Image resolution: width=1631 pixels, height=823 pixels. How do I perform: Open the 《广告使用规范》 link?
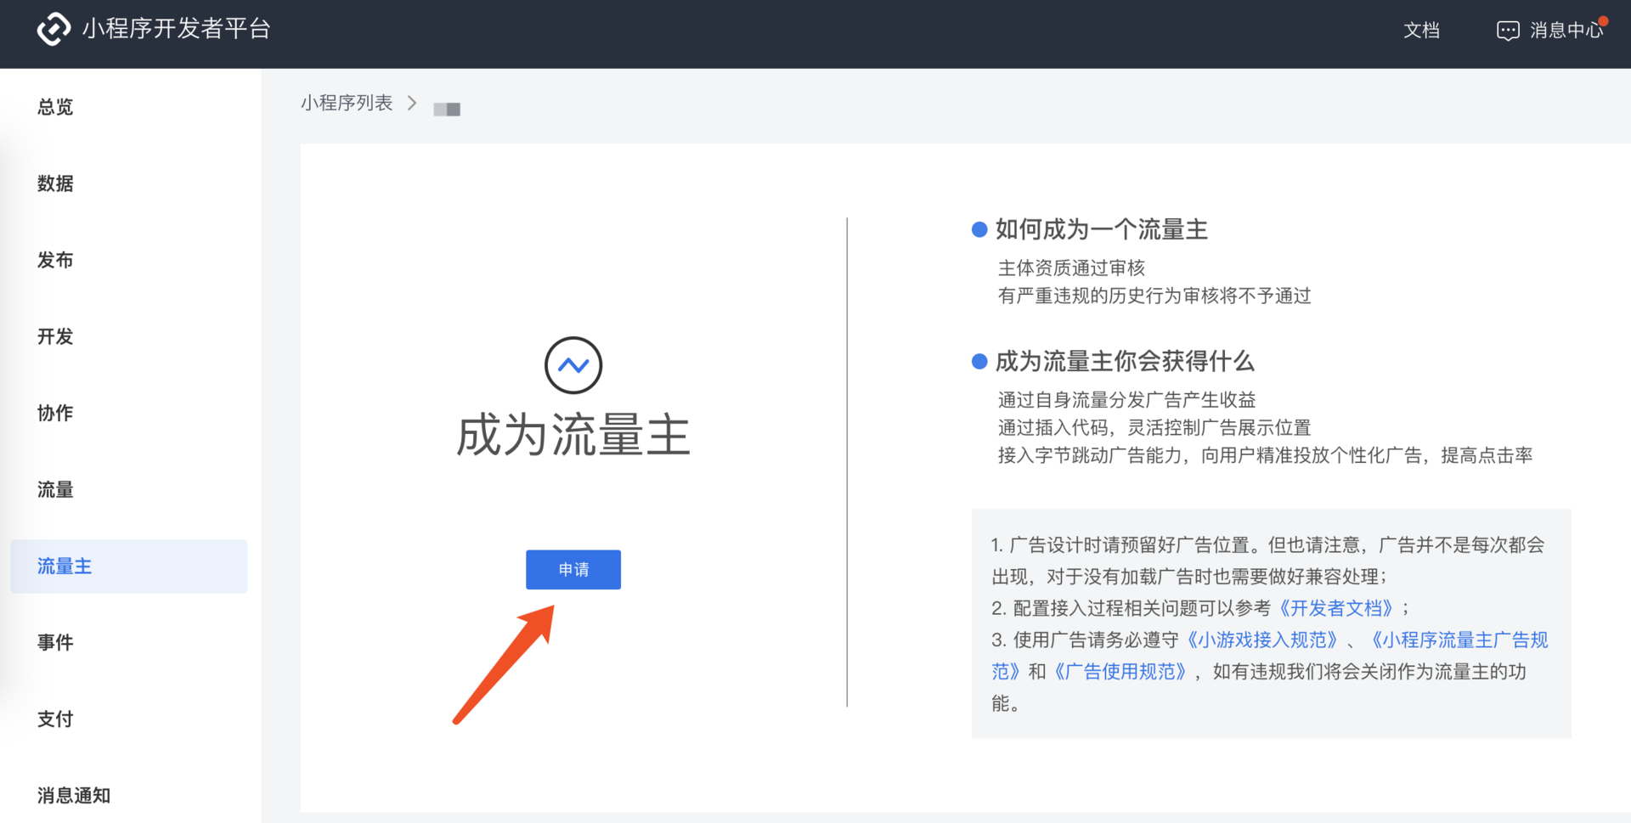[1120, 672]
